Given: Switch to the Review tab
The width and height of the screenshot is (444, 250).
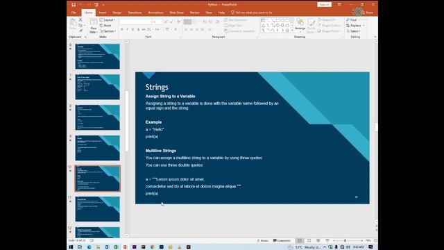Looking at the screenshot, I should point(194,12).
